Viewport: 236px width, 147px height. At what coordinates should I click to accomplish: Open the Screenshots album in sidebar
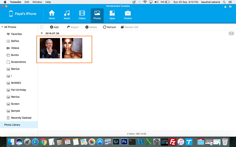(18, 62)
